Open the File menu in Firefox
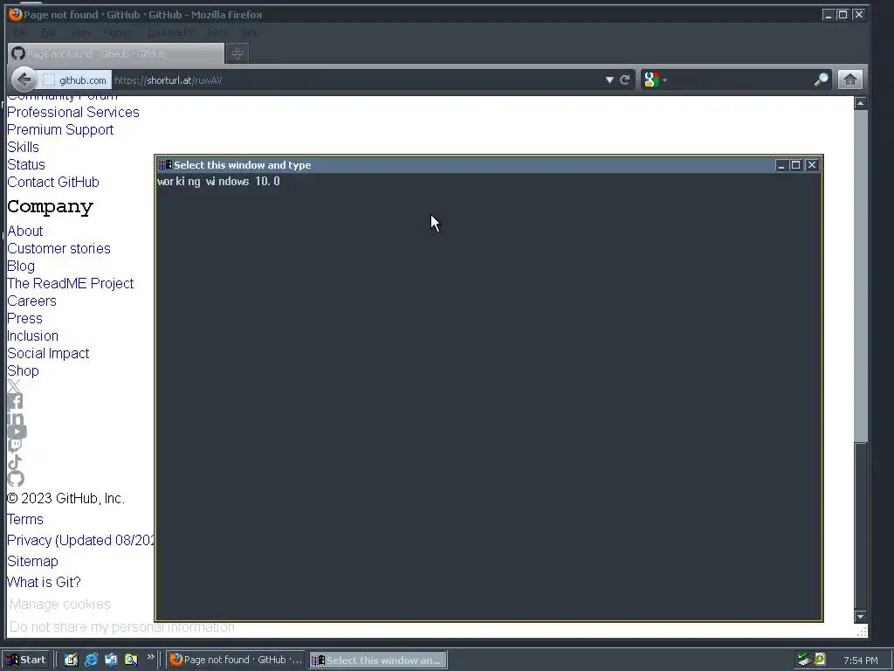 [20, 32]
